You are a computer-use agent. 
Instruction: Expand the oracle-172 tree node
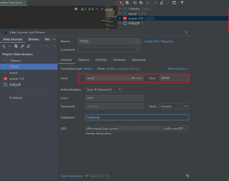click(120, 18)
